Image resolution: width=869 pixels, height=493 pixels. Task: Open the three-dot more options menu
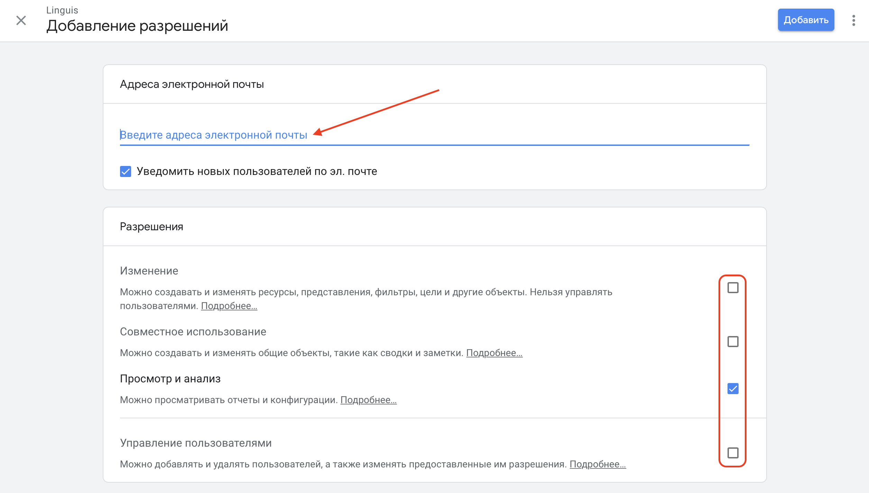click(x=853, y=20)
